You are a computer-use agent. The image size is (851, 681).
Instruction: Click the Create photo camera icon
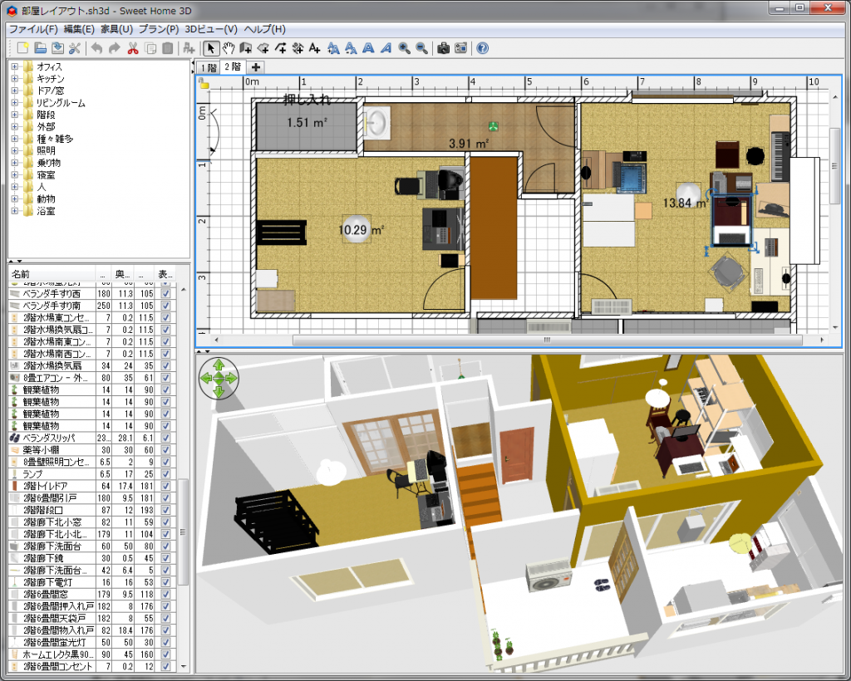(443, 48)
